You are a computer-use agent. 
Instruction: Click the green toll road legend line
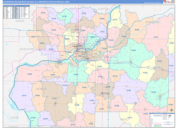(158, 127)
